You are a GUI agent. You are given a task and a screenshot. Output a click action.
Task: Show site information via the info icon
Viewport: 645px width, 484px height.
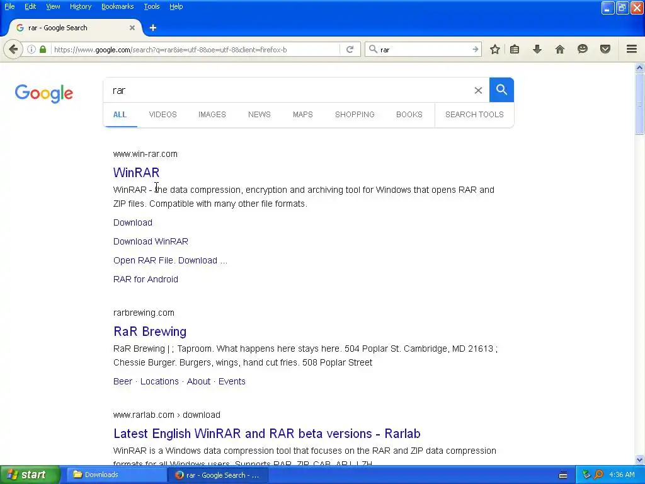click(x=31, y=49)
